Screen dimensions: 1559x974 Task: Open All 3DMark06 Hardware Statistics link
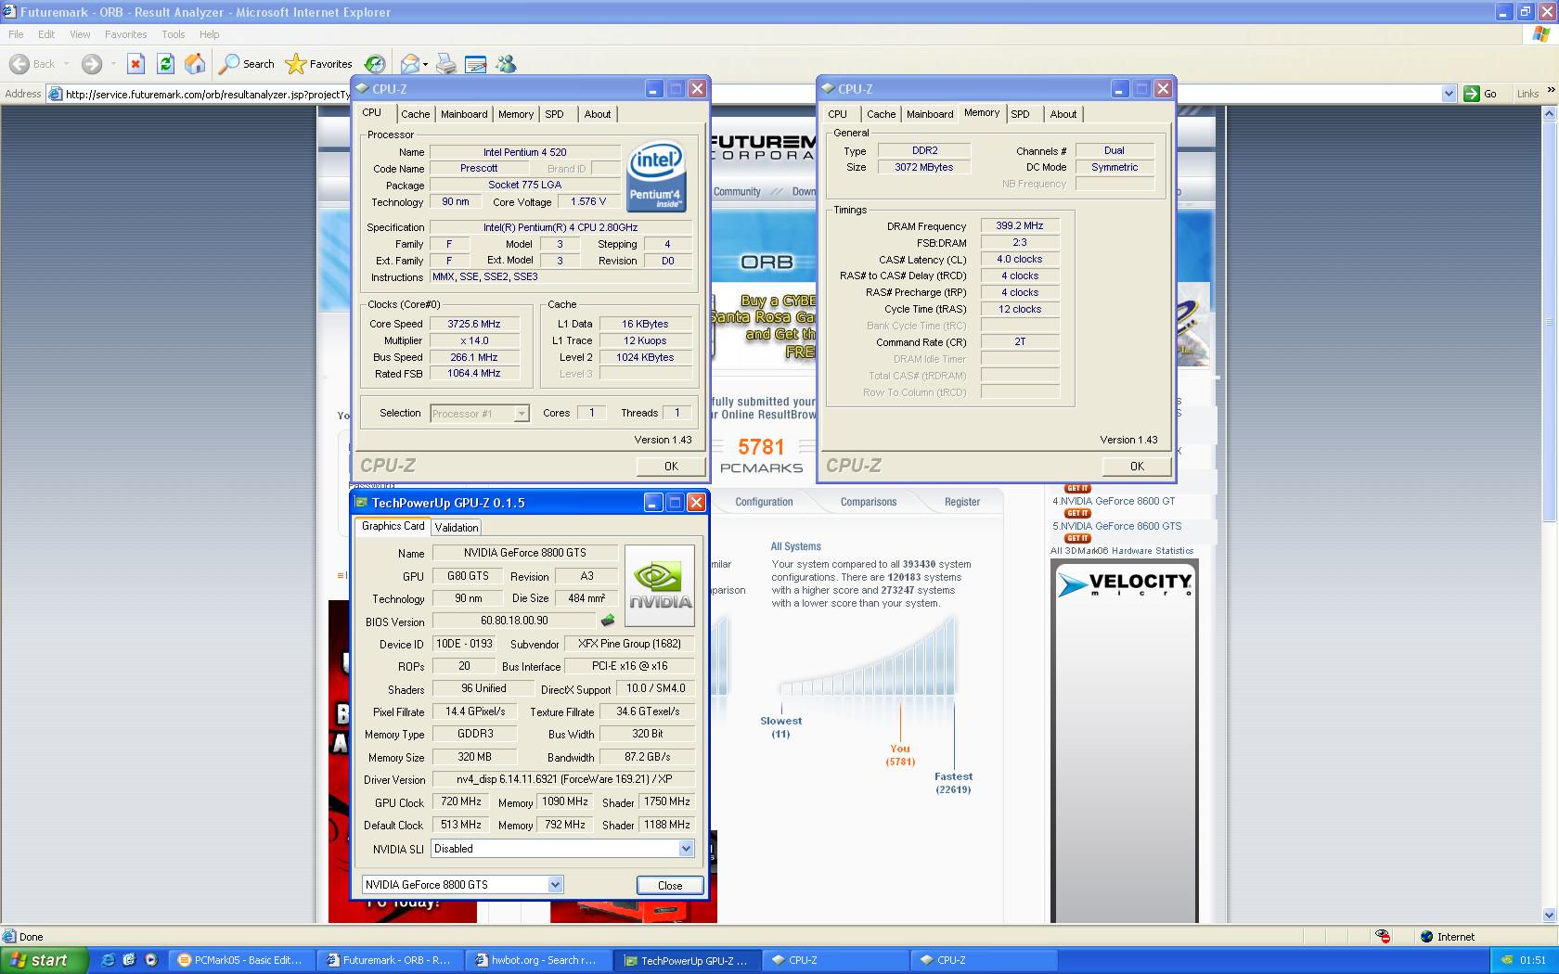[x=1122, y=551]
